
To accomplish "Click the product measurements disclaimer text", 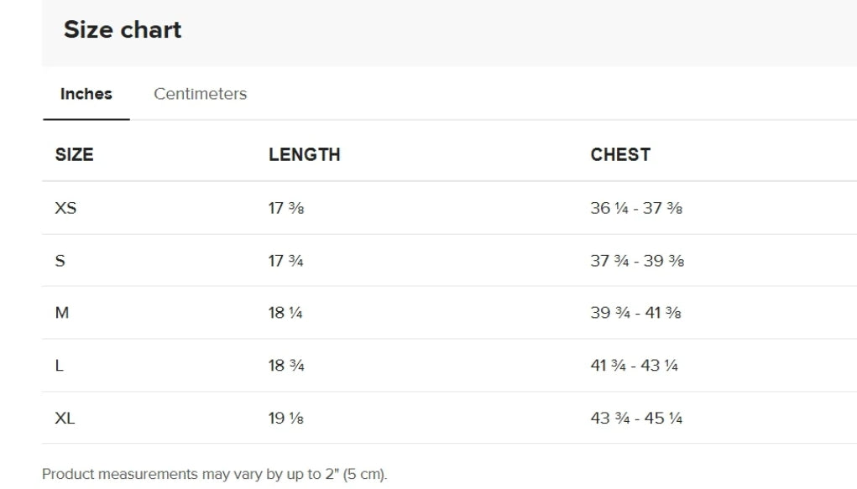I will (214, 474).
